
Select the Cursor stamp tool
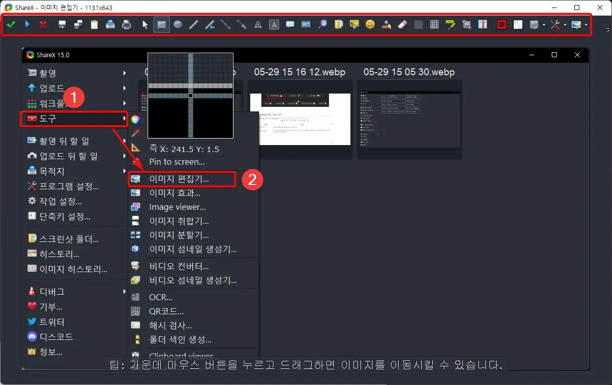coord(387,25)
